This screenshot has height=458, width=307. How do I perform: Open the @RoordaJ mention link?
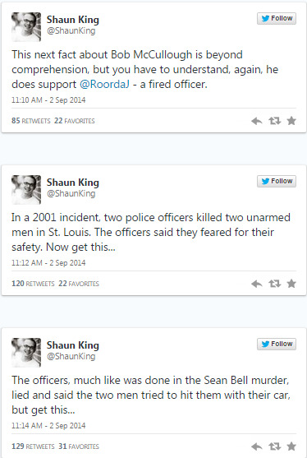click(104, 84)
